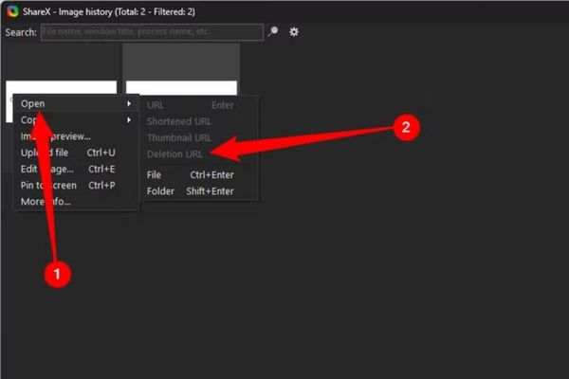569x379 pixels.
Task: Choose Thumbnail URL in the submenu
Action: tap(199, 137)
